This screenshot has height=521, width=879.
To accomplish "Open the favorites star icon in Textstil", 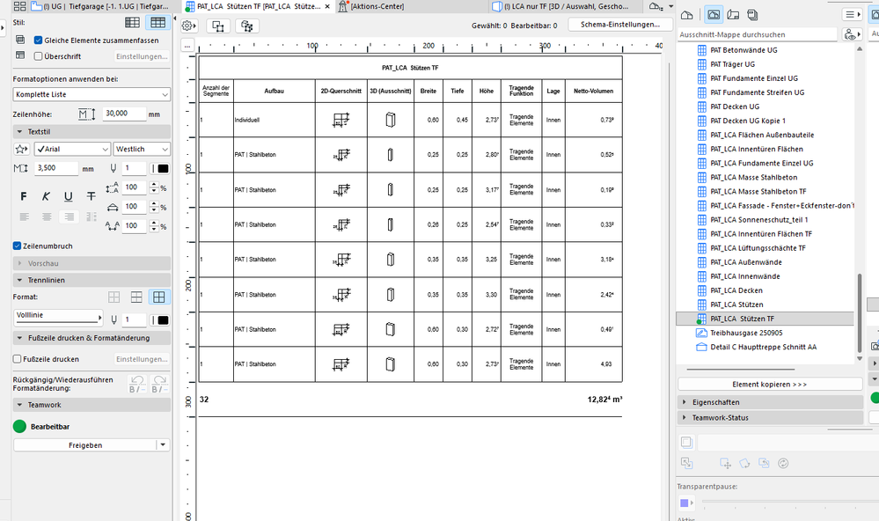I will (22, 149).
